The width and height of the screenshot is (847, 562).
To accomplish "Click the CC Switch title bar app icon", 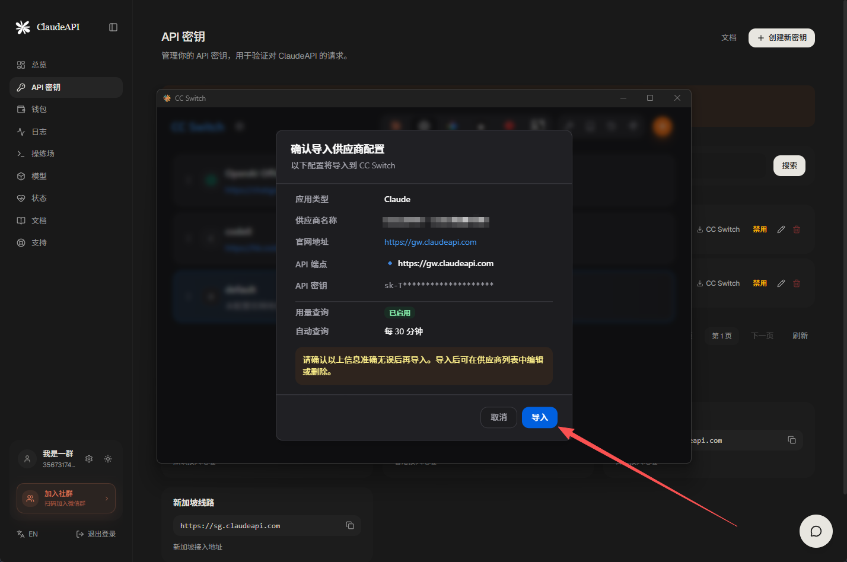I will coord(167,98).
